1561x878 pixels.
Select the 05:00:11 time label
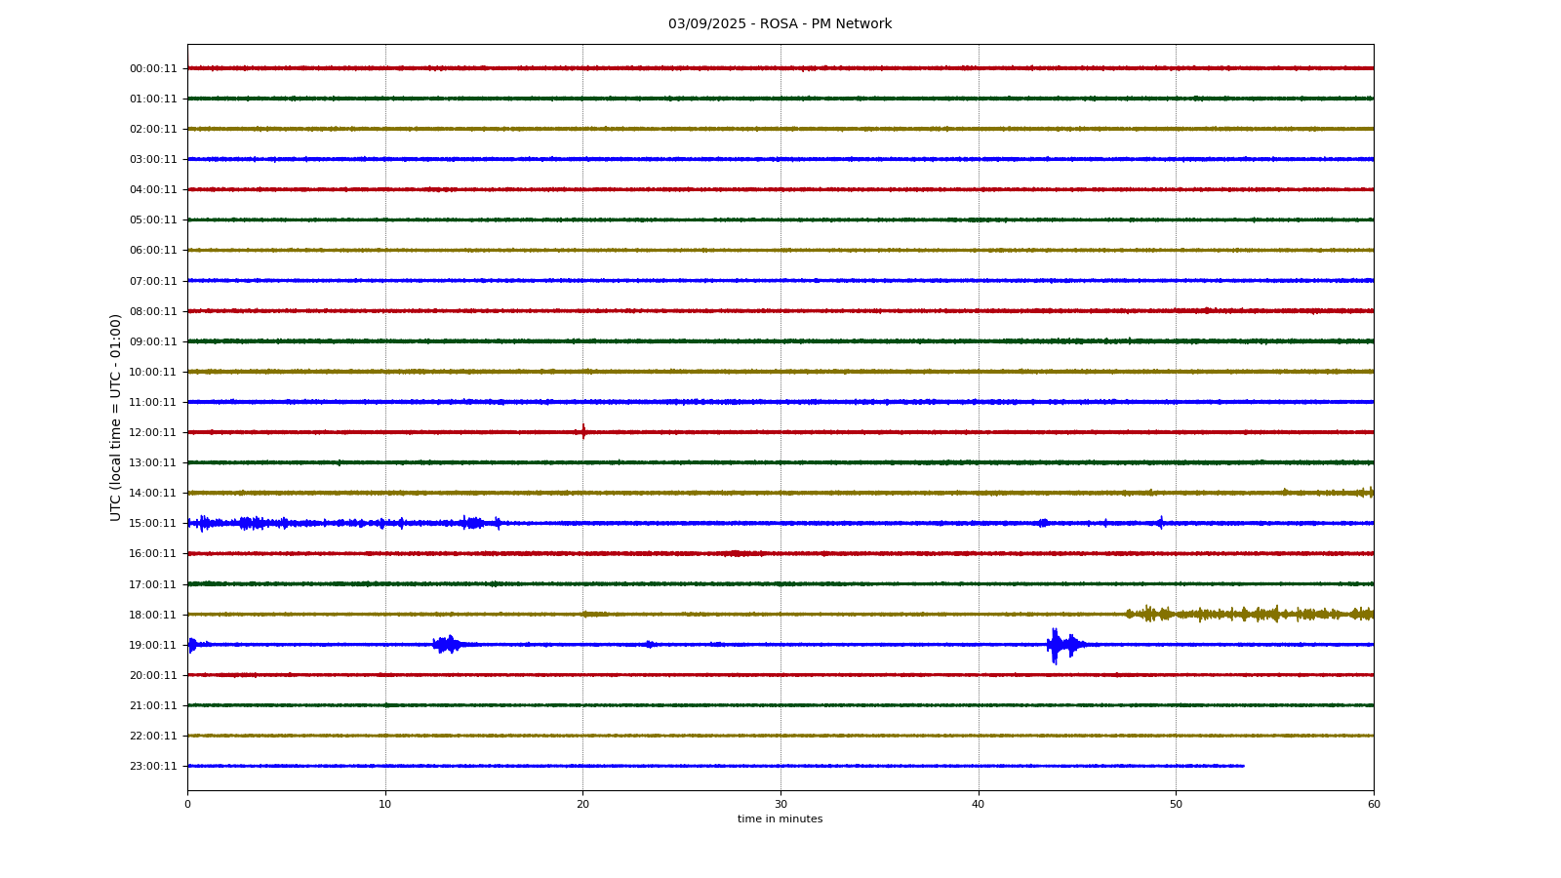(153, 219)
